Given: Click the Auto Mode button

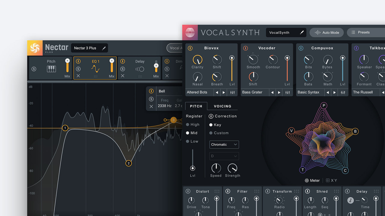Looking at the screenshot, I should click(327, 32).
